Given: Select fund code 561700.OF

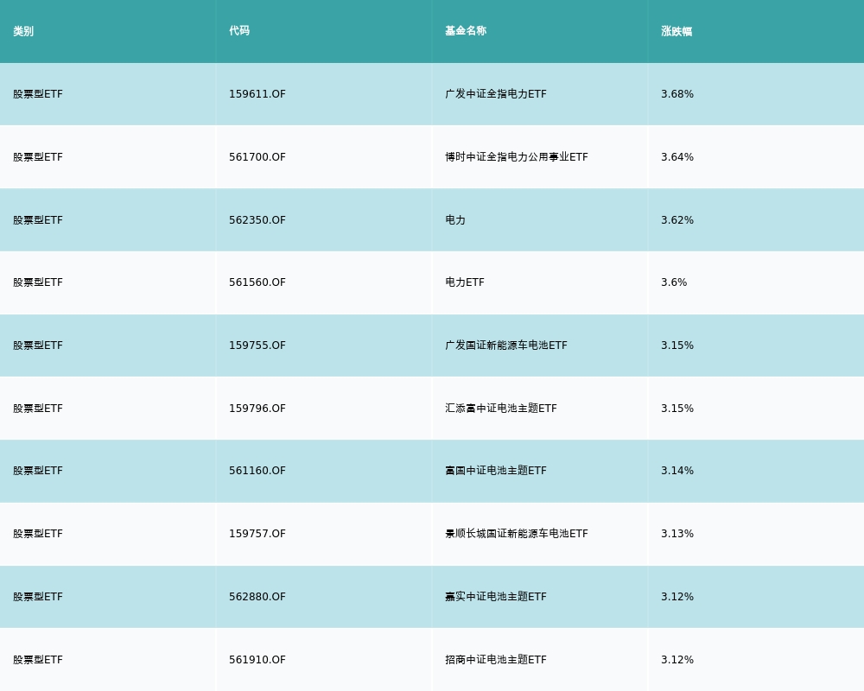Looking at the screenshot, I should click(x=257, y=157).
